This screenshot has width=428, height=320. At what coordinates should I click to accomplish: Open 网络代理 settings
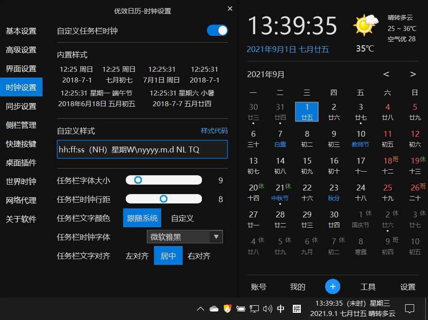coord(21,200)
